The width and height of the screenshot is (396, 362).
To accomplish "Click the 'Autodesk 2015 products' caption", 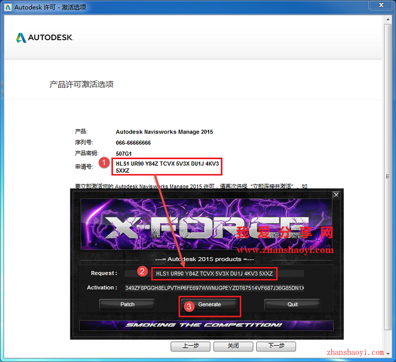I will (204, 259).
